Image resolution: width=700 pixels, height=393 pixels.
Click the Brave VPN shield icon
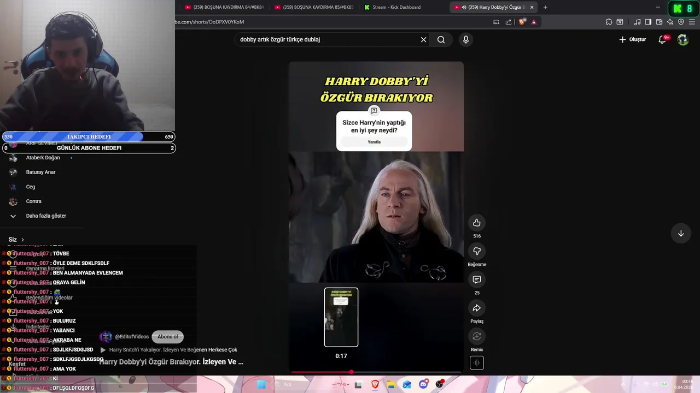tap(681, 22)
